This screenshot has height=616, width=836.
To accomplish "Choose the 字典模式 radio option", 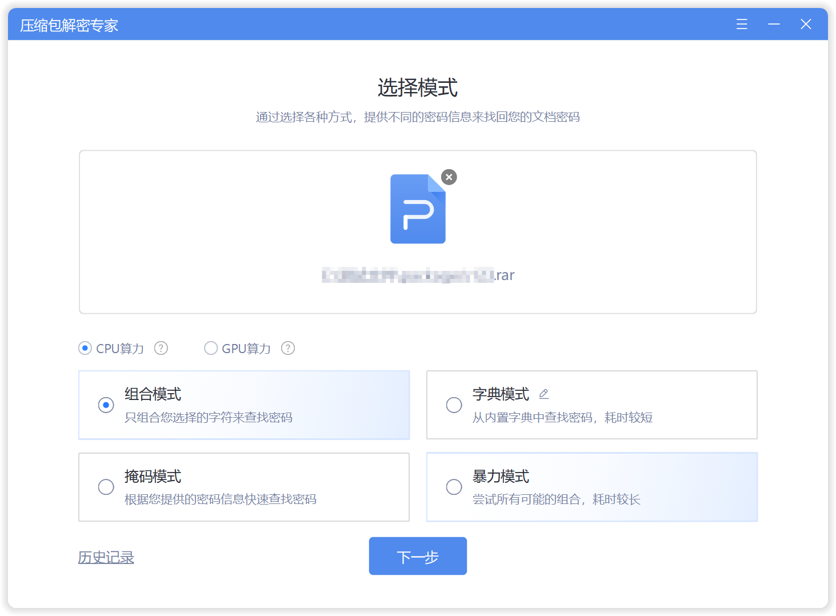I will [454, 405].
